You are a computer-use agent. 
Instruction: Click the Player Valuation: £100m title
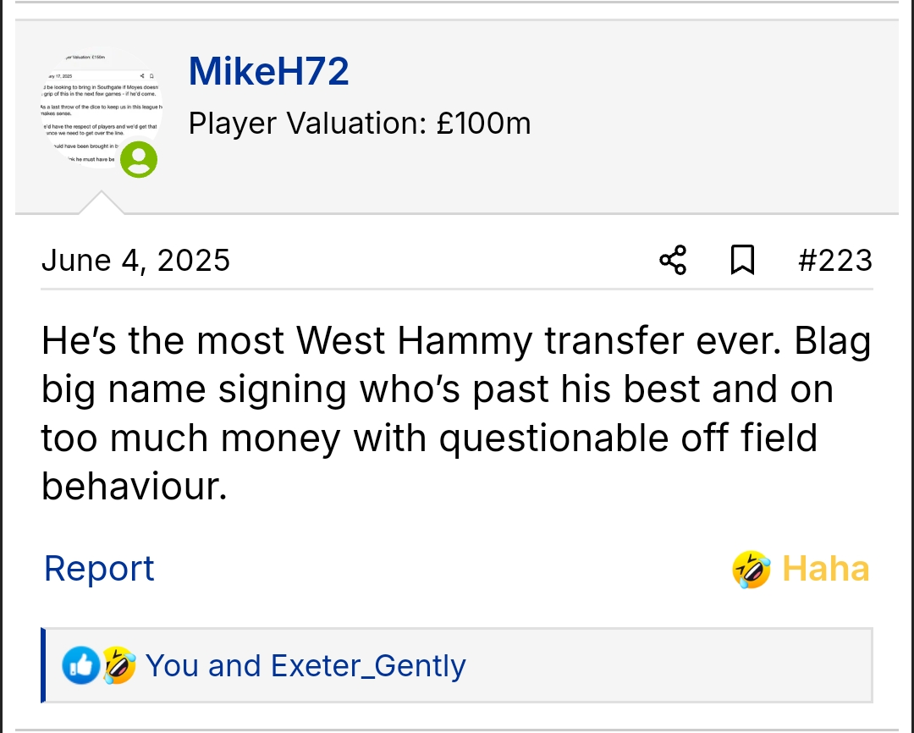tap(360, 124)
